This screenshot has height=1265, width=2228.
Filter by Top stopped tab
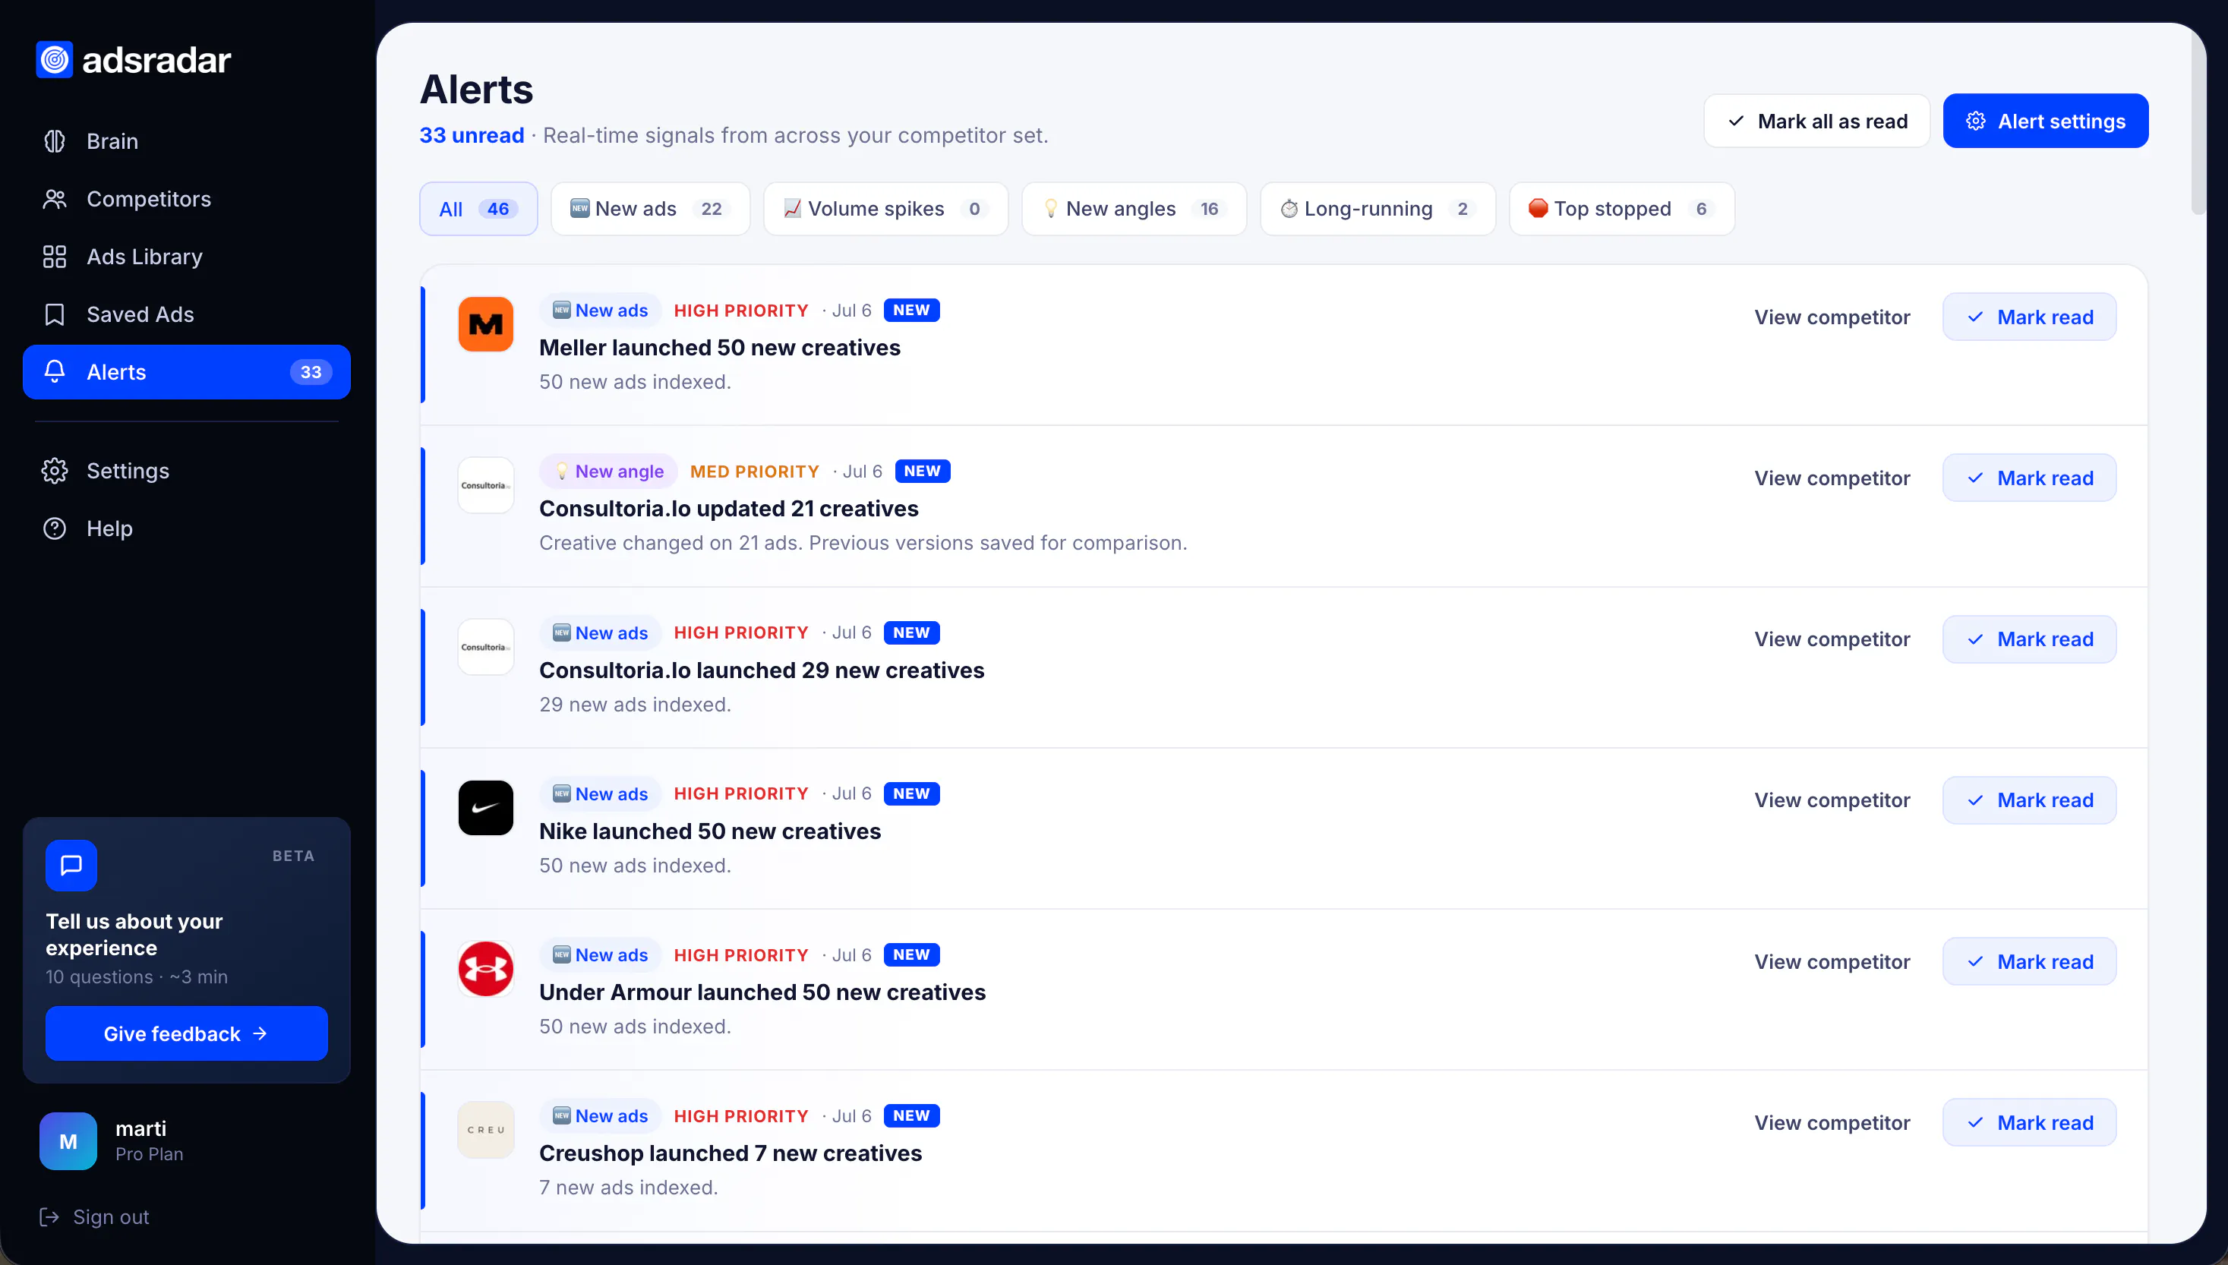pos(1623,209)
